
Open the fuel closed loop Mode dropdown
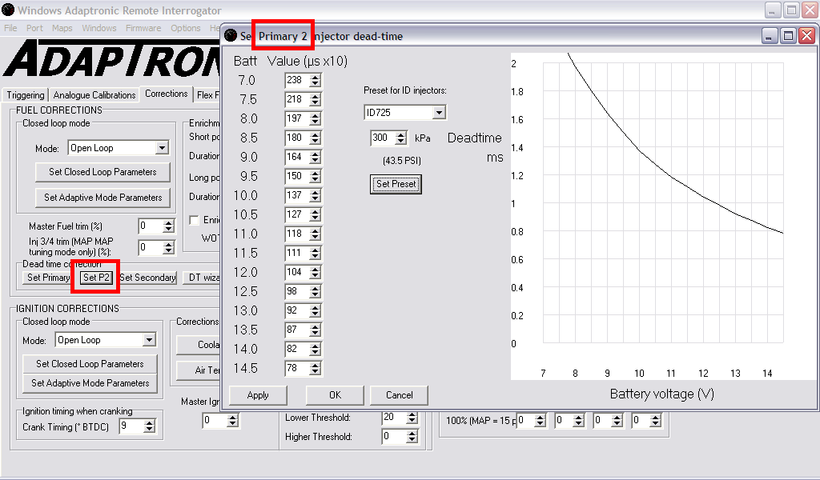pyautogui.click(x=162, y=148)
